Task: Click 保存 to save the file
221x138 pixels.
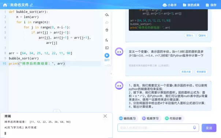Action: tap(211, 5)
